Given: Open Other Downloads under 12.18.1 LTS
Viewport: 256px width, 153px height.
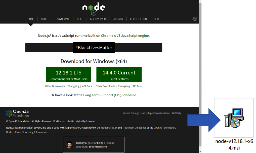Looking at the screenshot, I should 55,86.
